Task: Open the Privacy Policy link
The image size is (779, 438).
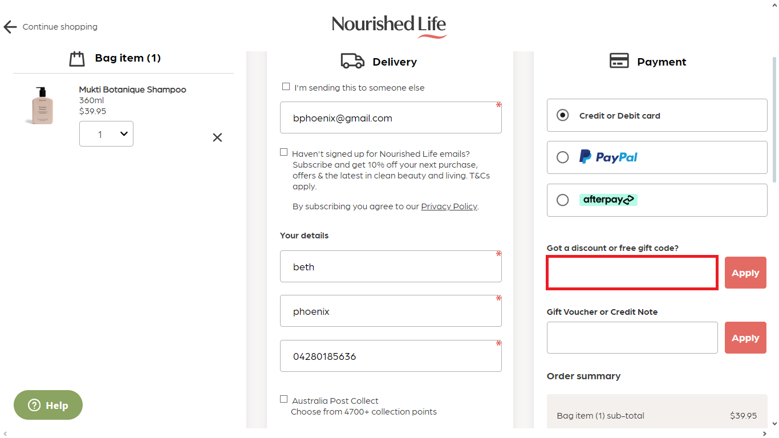Action: 449,206
